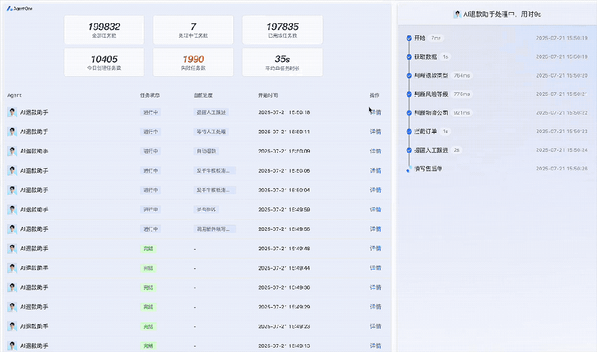Image resolution: width=597 pixels, height=352 pixels.
Task: Select the 填写售后单 step label in the timeline
Action: point(428,169)
